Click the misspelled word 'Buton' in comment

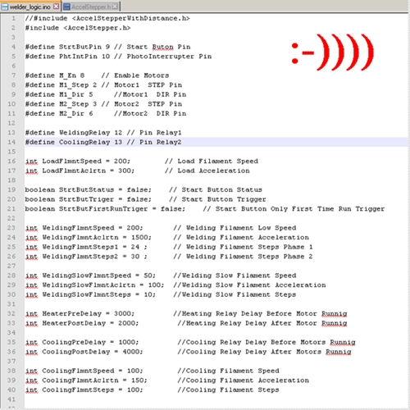pos(162,48)
